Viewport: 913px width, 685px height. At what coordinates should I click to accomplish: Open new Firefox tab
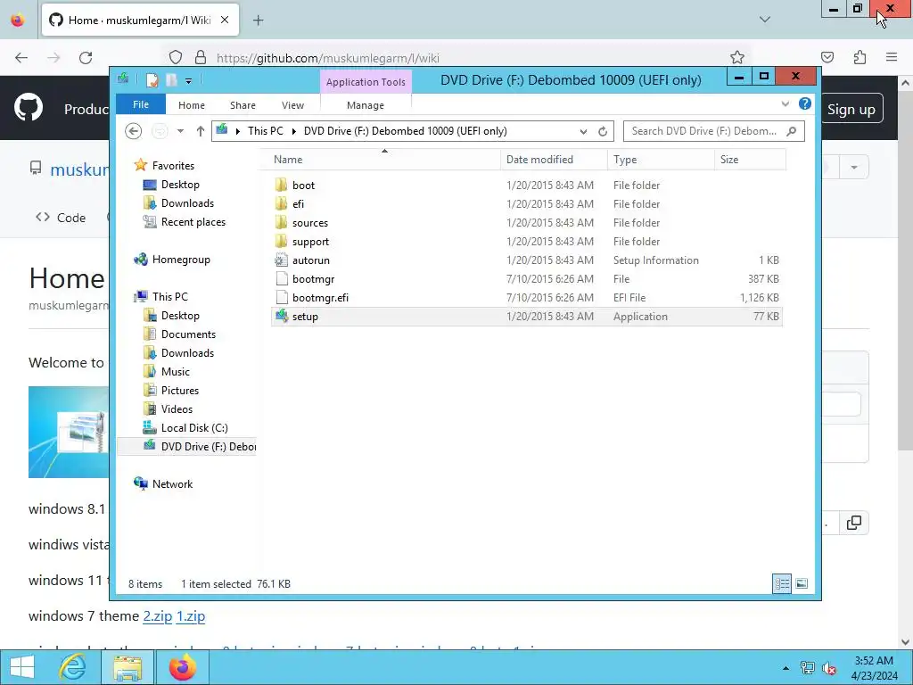[258, 21]
